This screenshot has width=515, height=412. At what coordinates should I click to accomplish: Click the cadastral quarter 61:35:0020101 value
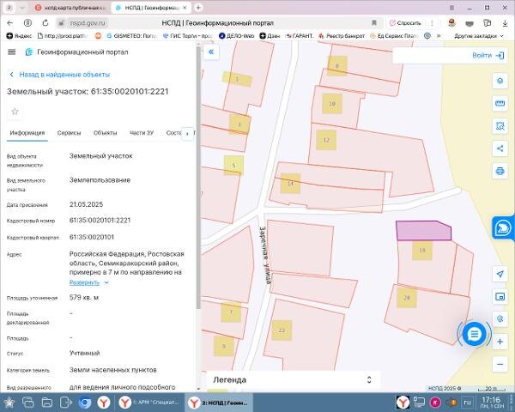(x=92, y=237)
